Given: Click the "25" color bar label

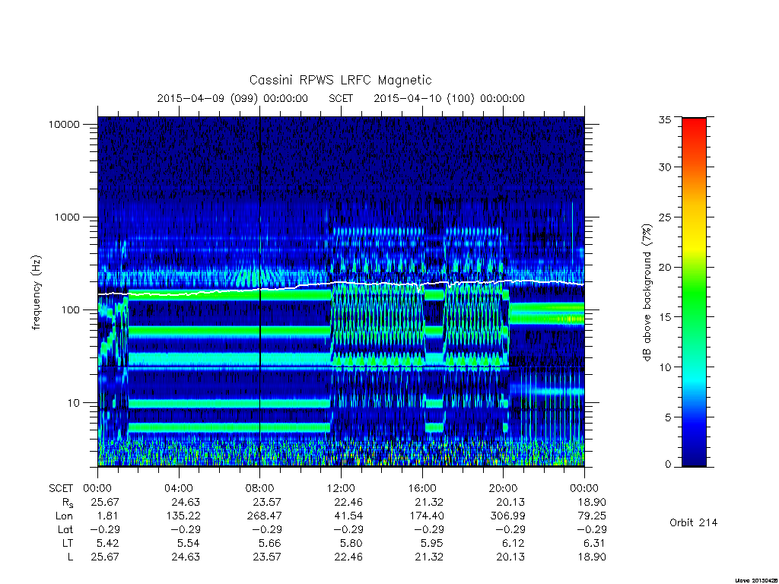Looking at the screenshot, I should 664,217.
